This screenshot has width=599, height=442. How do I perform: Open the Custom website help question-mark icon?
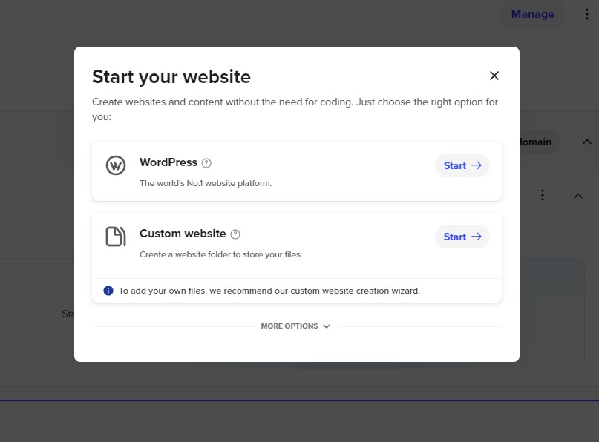click(235, 234)
